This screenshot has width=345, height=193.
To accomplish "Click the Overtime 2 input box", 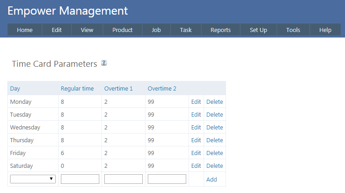I will pos(167,179).
